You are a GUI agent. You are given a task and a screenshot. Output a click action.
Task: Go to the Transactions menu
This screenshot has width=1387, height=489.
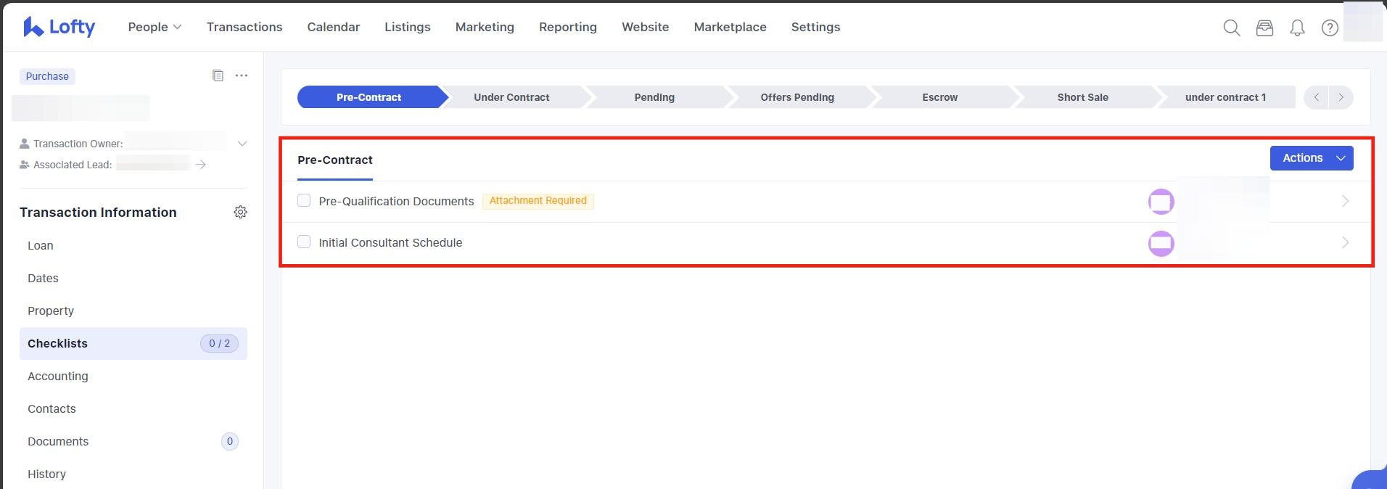point(244,27)
